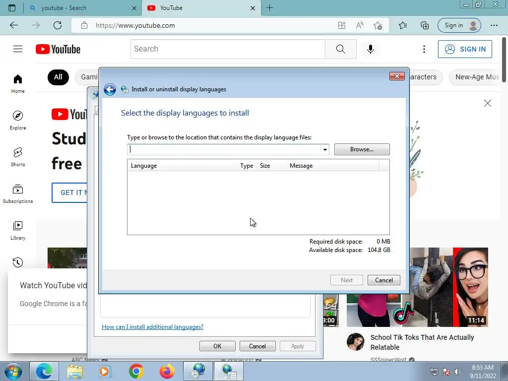Sort by the Message column header
This screenshot has width=508, height=381.
tap(332, 166)
